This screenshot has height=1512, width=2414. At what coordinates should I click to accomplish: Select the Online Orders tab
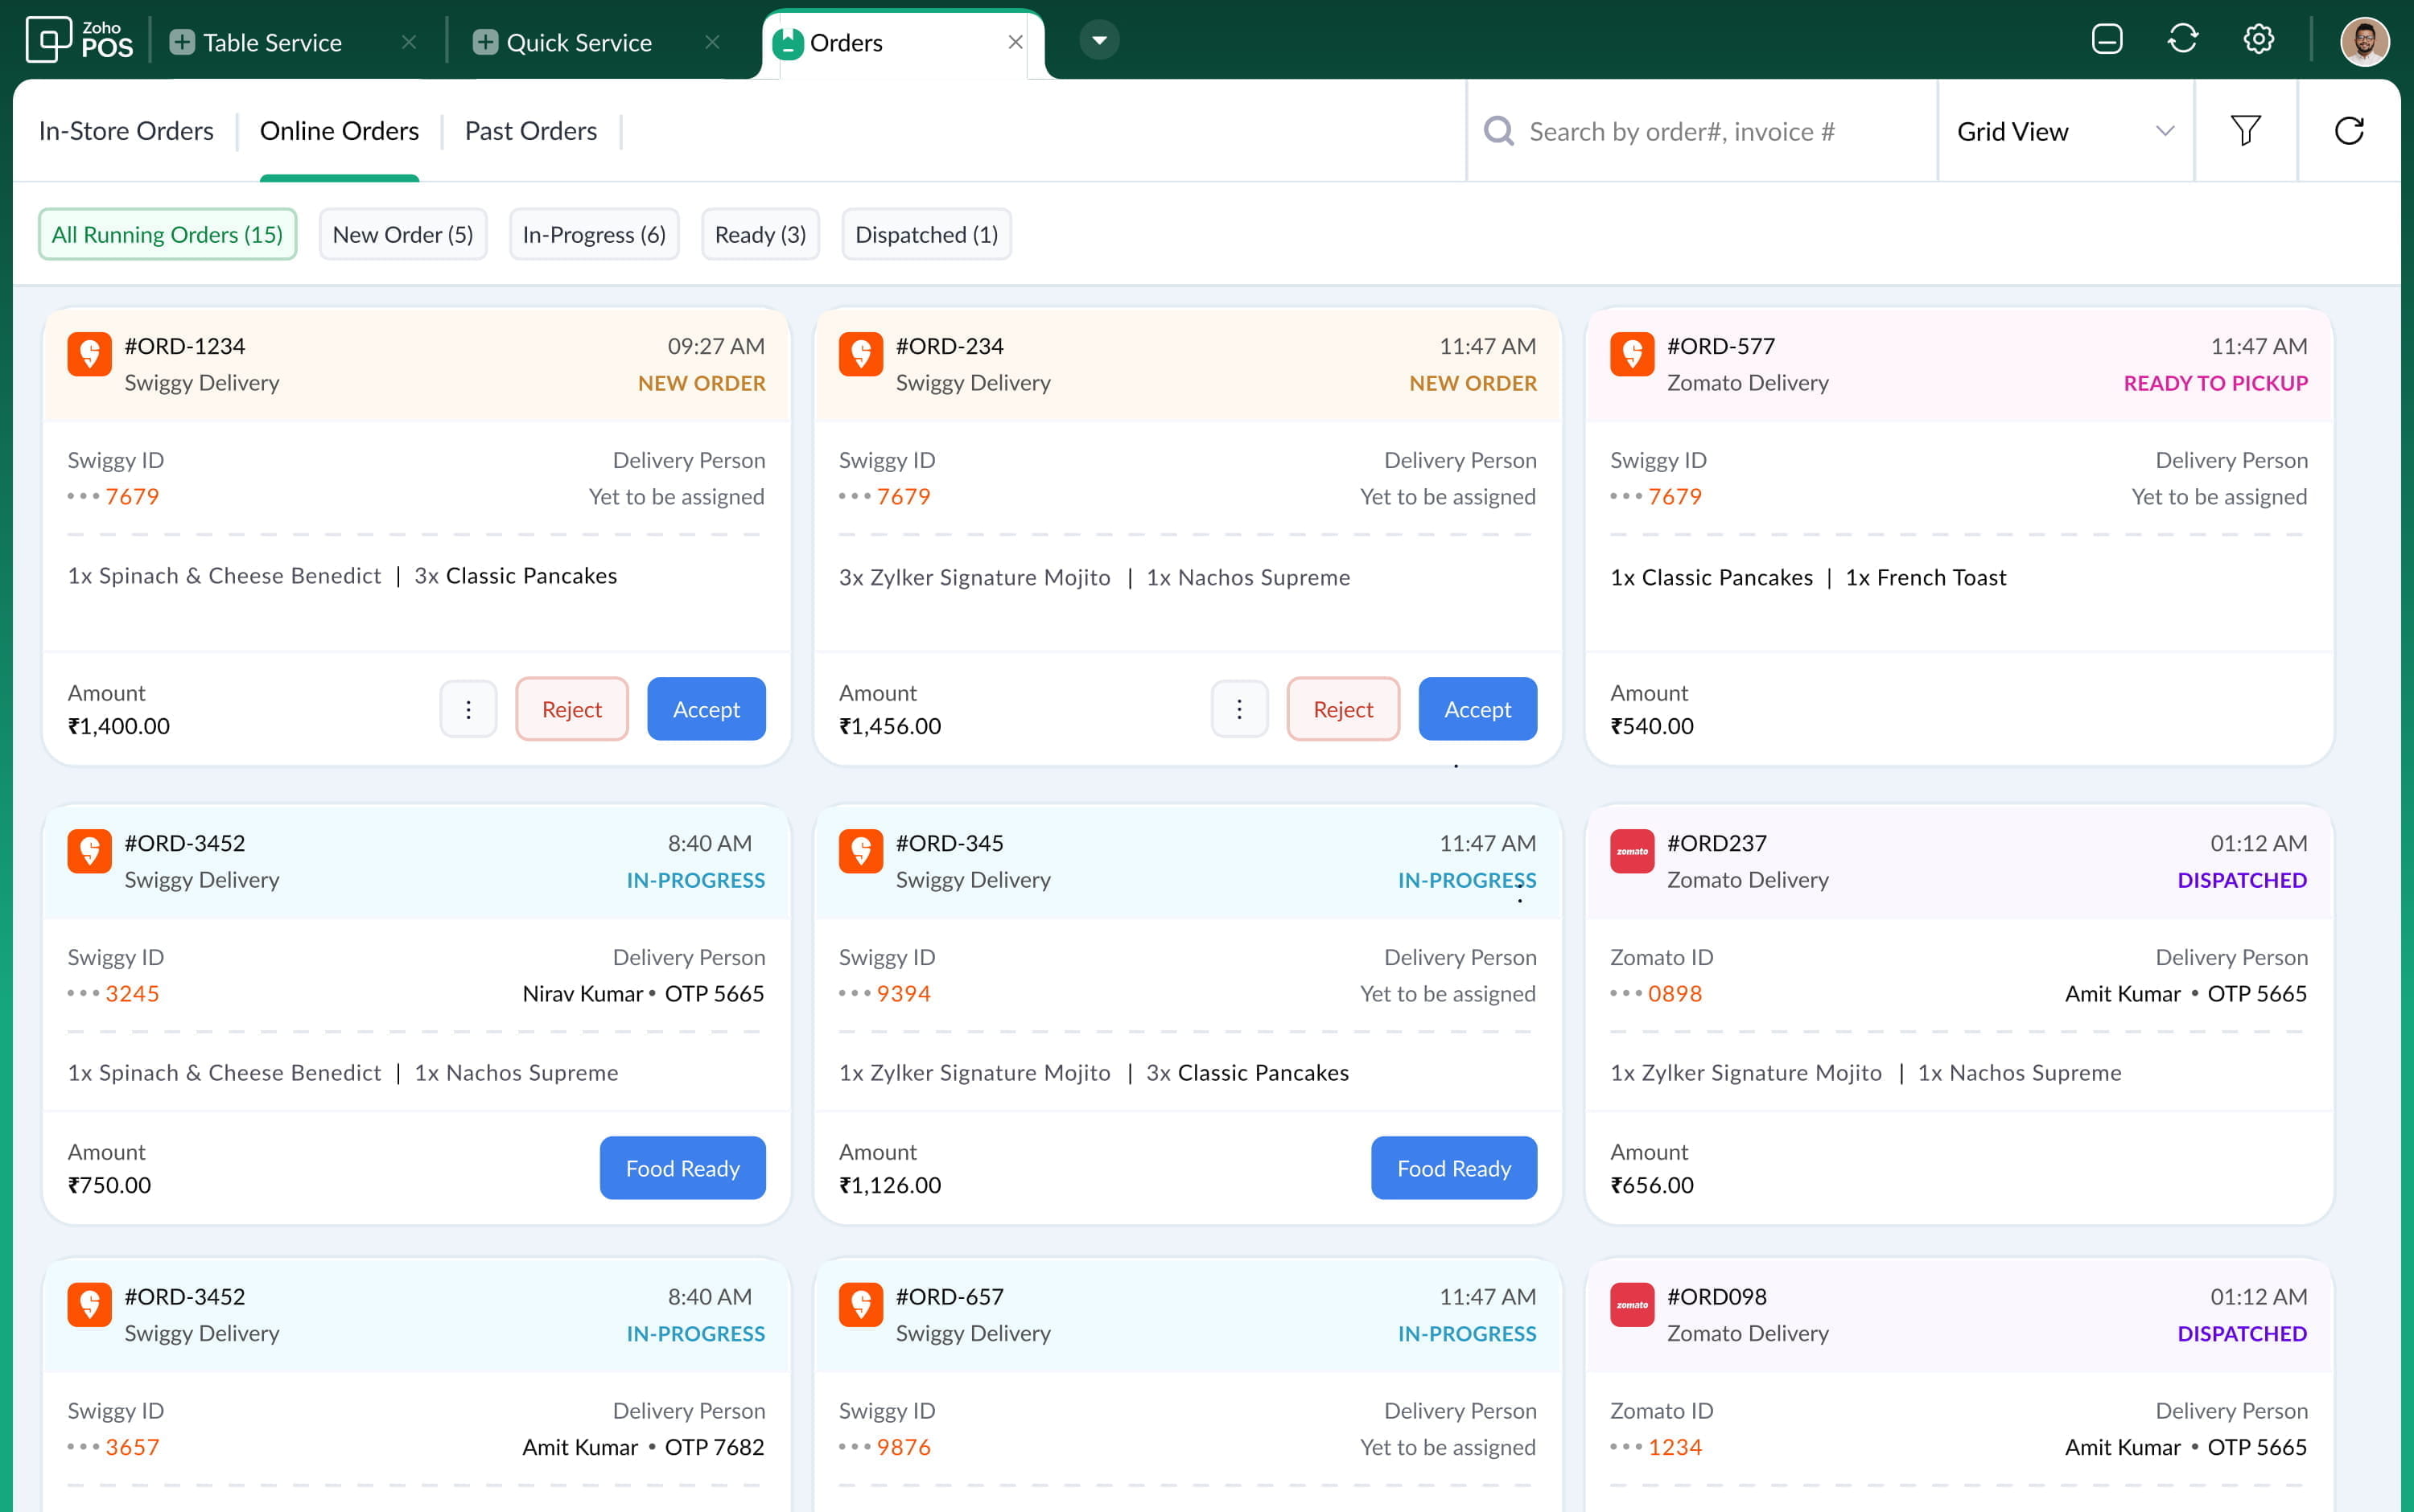(339, 131)
